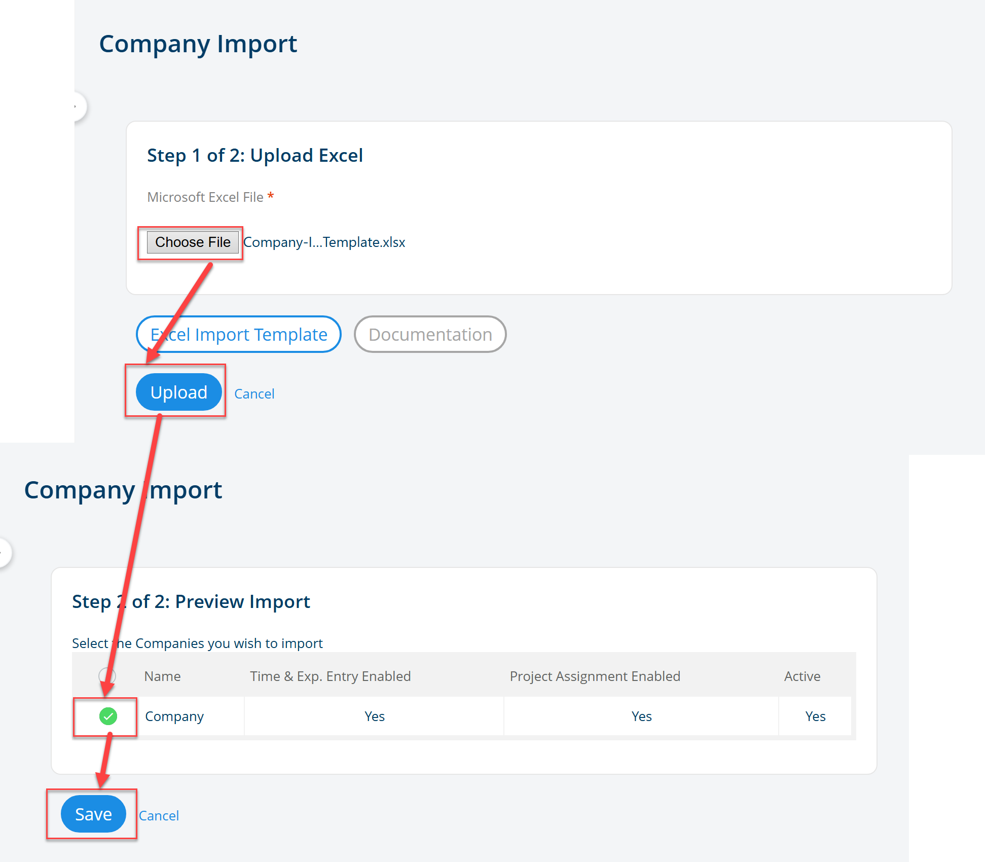The height and width of the screenshot is (862, 985).
Task: Click Cancel next to Upload
Action: pyautogui.click(x=254, y=394)
